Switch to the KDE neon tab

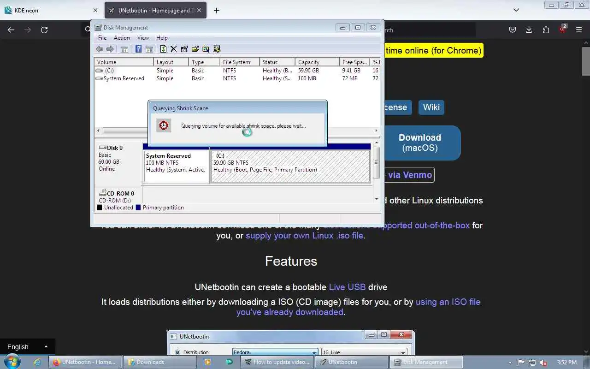pos(51,10)
